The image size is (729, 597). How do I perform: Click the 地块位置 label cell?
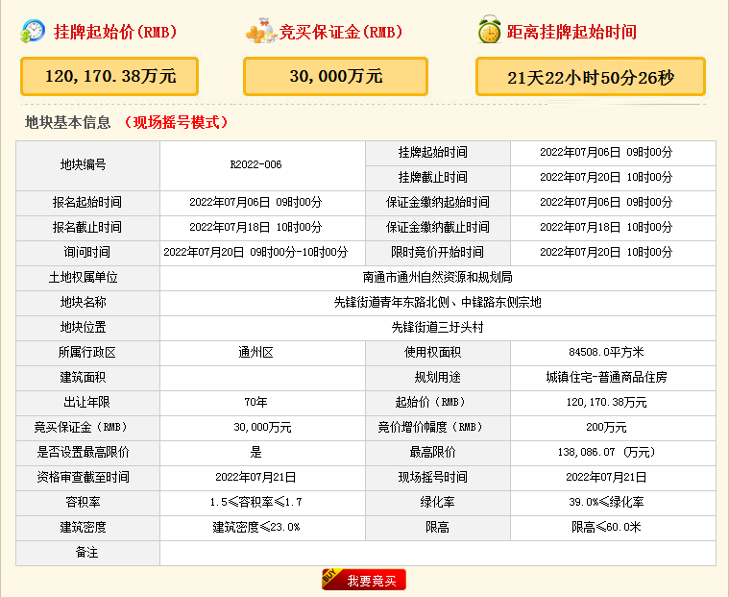coord(87,328)
